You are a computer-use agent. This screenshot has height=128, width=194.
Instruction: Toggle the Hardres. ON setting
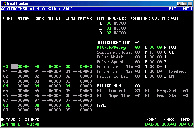tap(171, 76)
